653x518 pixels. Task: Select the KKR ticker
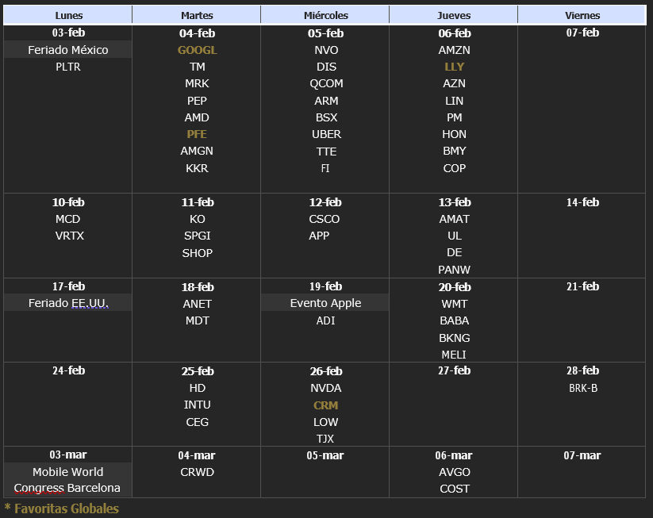[197, 168]
